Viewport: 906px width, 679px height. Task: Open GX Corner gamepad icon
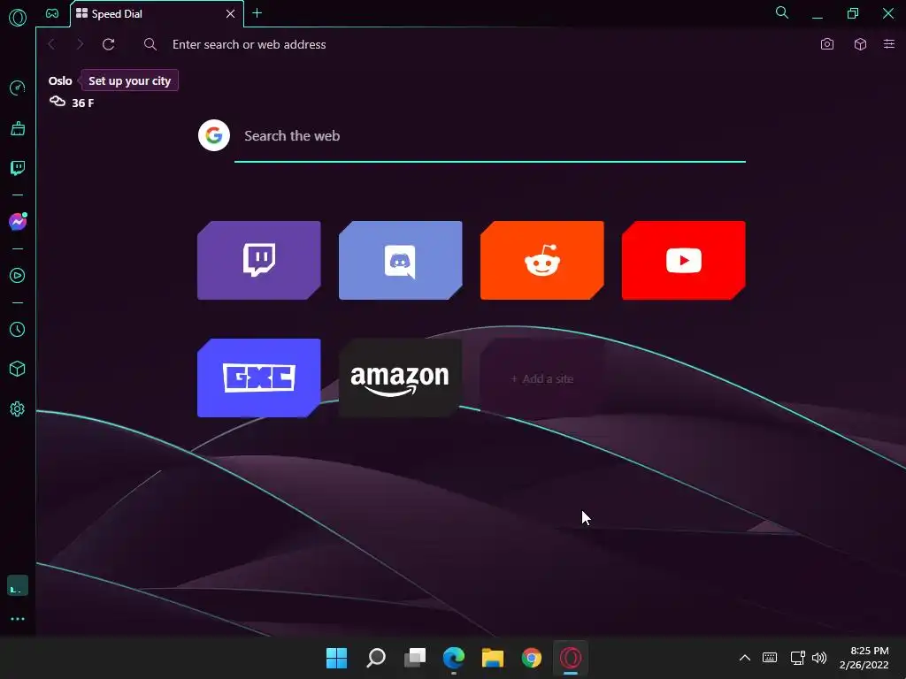[52, 13]
